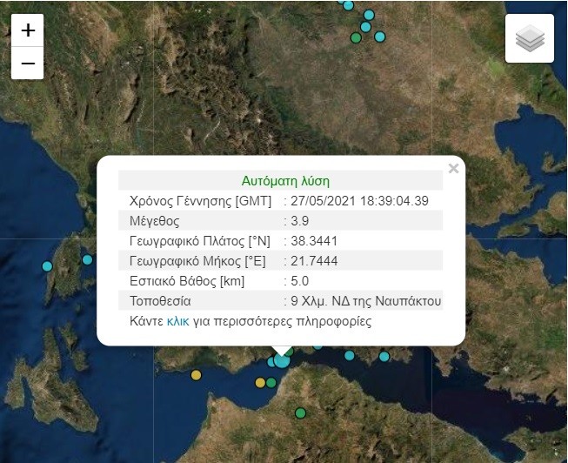
Task: Click the latitude value 38.3441
Action: [314, 241]
